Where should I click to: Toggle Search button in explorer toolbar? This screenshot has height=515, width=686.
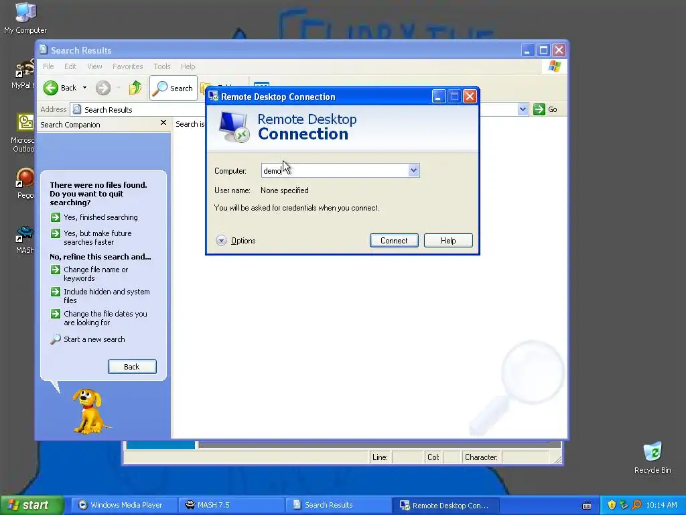click(x=174, y=88)
